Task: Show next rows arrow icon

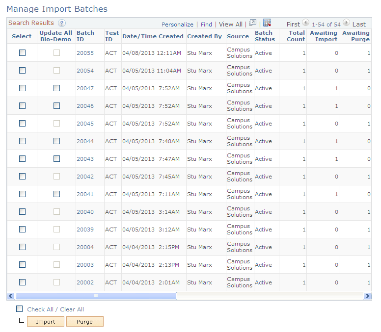Action: tap(346, 23)
